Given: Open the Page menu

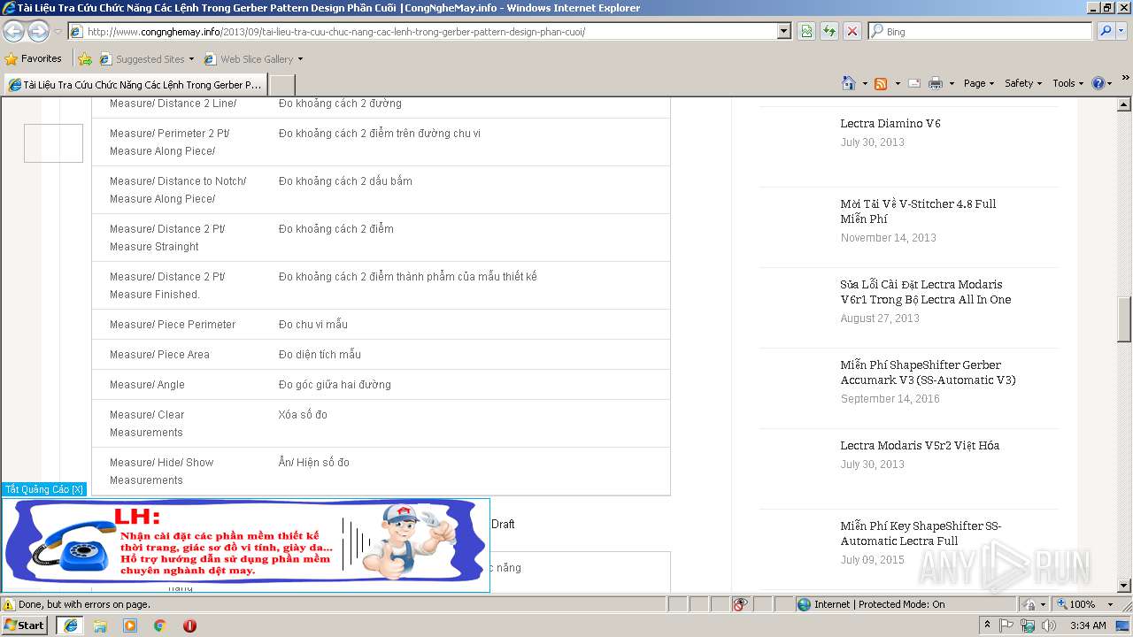Looking at the screenshot, I should (x=979, y=83).
